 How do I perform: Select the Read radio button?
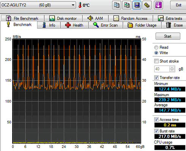(156, 47)
